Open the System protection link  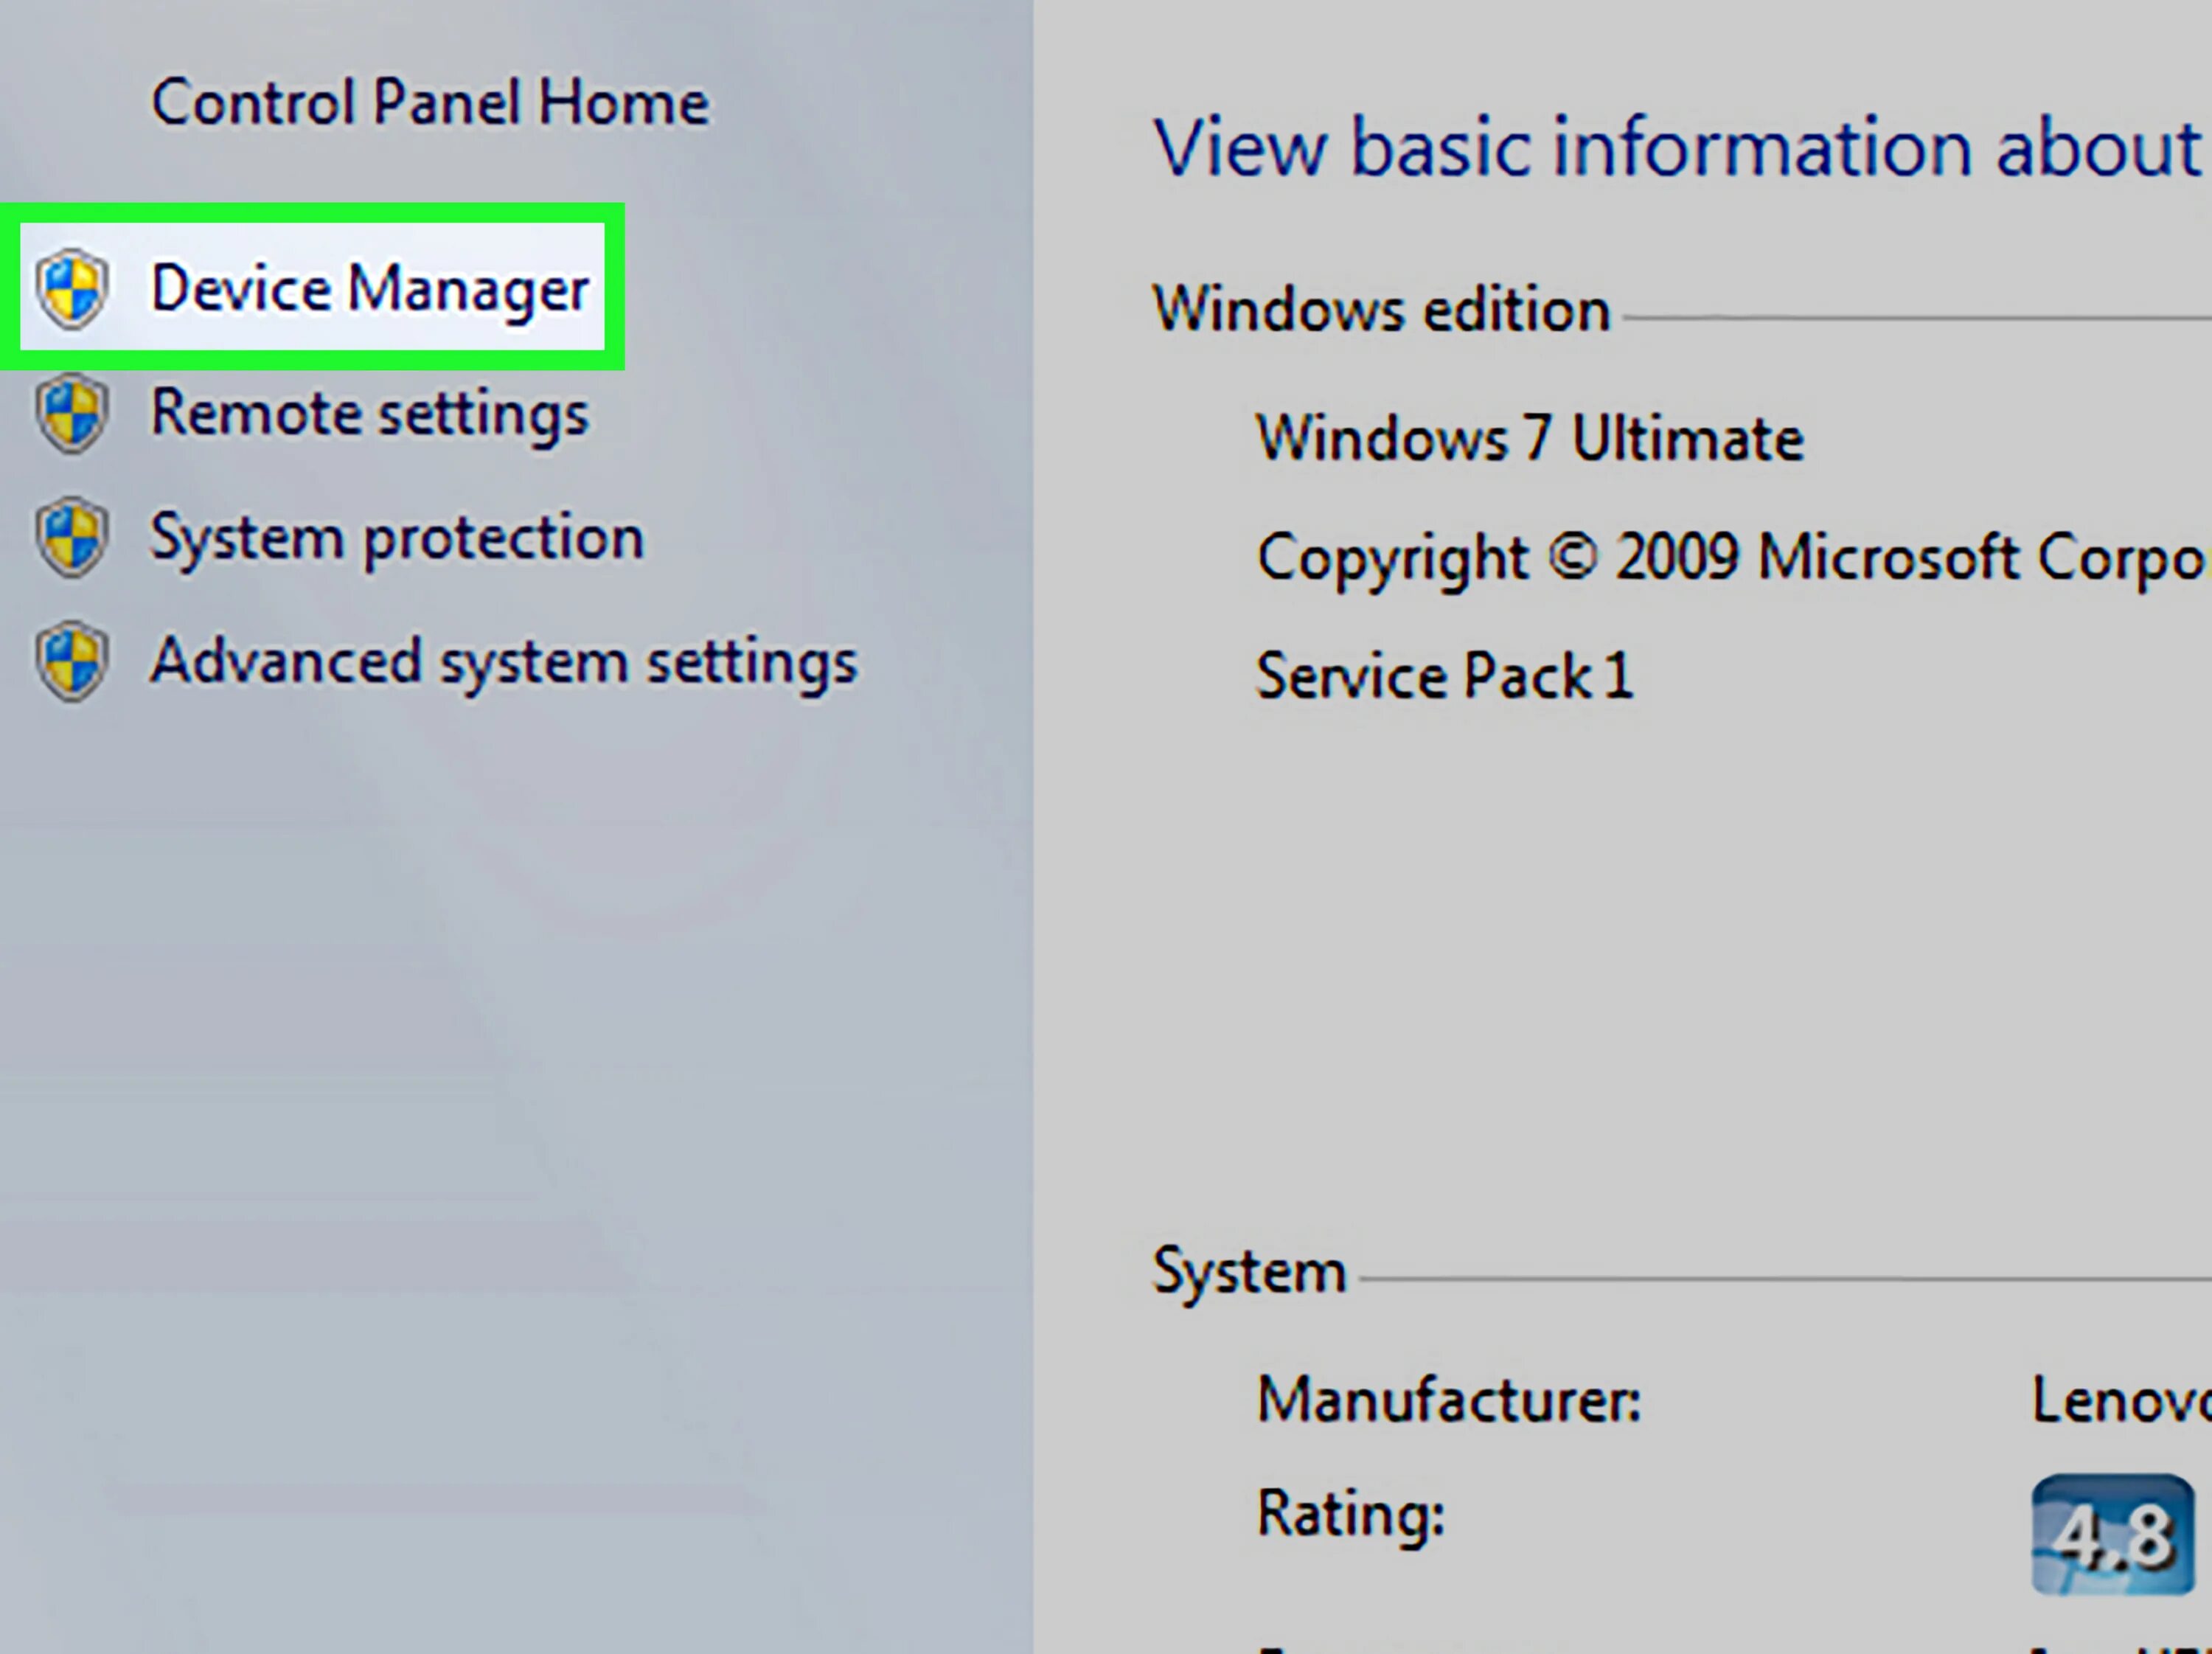click(397, 539)
